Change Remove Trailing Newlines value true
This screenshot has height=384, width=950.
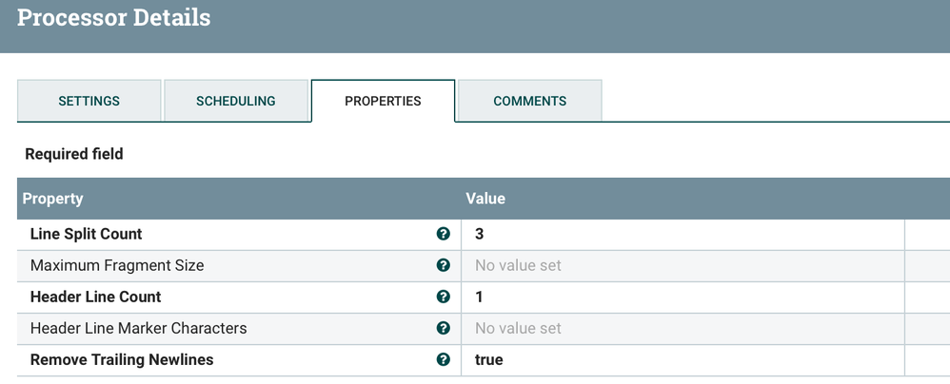tap(681, 359)
